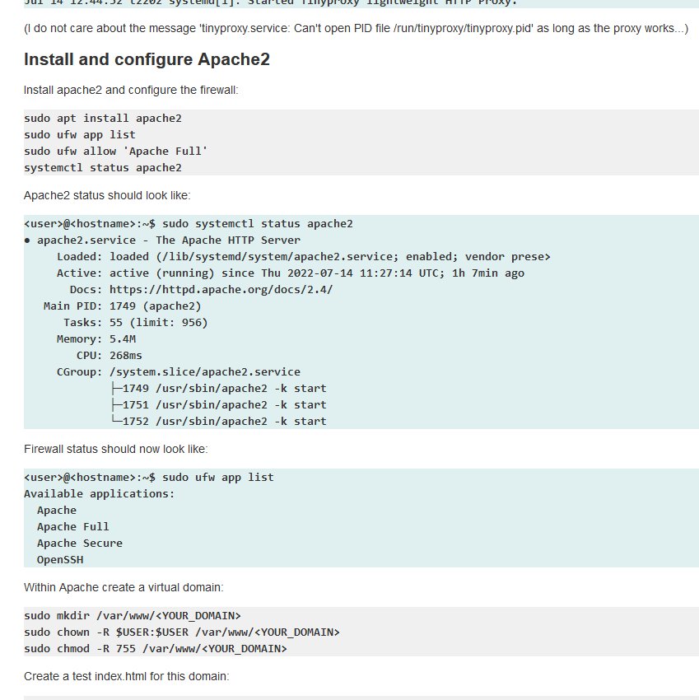Click the 'sudo chmod -R 755' command line
The height and width of the screenshot is (700, 699).
156,649
